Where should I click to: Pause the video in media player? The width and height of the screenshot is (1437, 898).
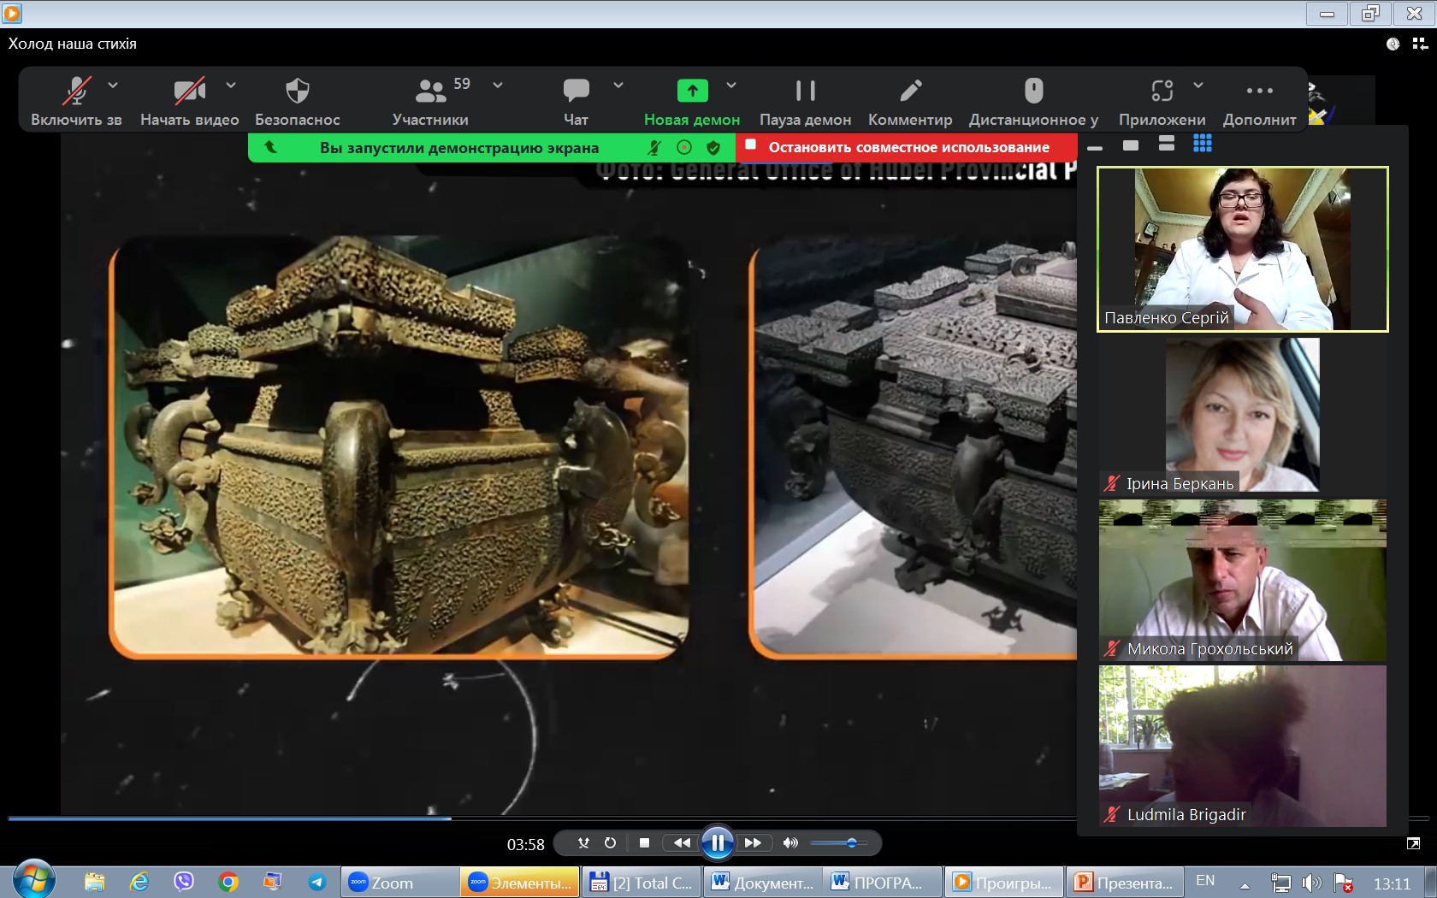717,843
